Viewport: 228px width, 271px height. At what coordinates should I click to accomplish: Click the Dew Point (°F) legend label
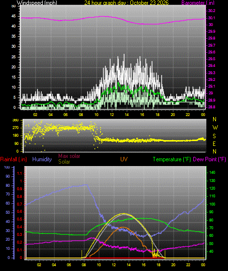click(209, 159)
